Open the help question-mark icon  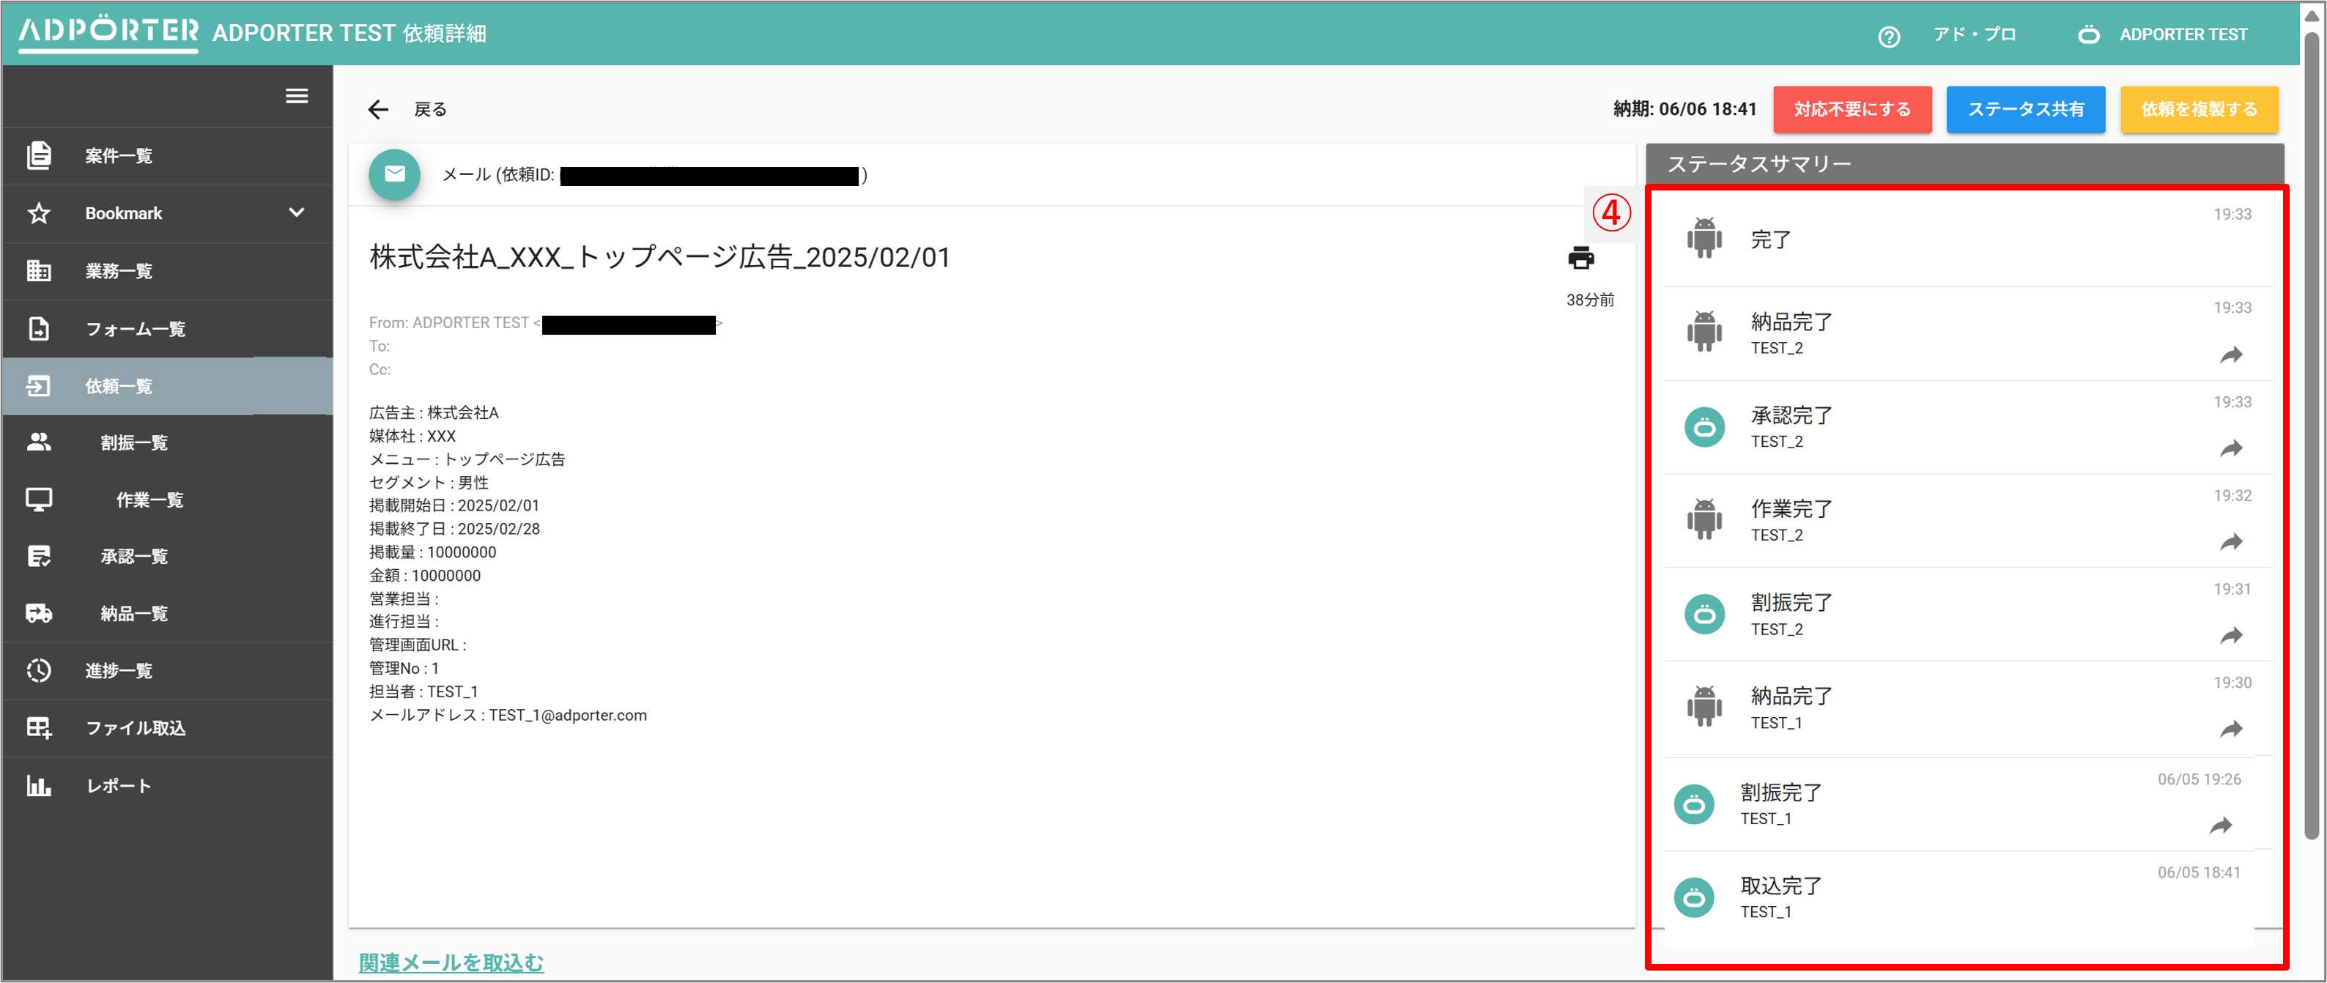pos(1890,34)
